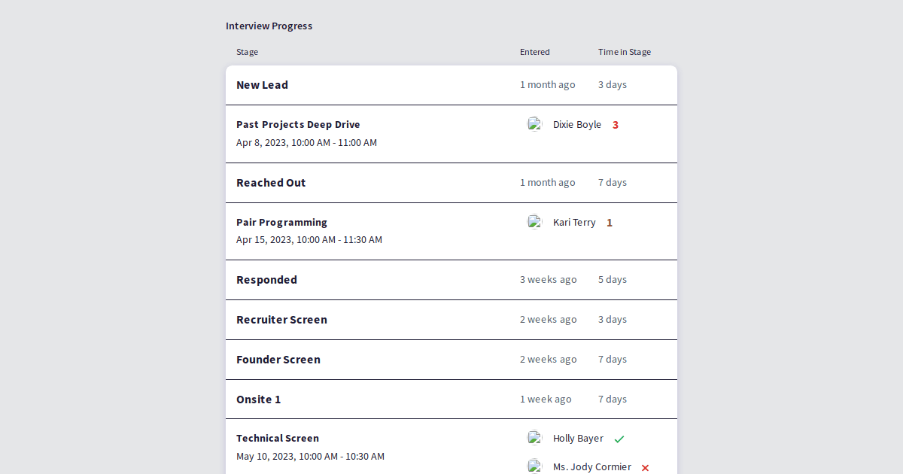This screenshot has width=903, height=474.
Task: Click green checkmark next to Holly Bayer
Action: [x=619, y=439]
